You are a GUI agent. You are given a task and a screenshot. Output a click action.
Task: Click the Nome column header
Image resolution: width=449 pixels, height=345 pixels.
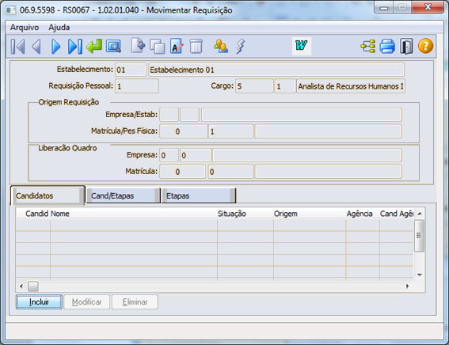[x=134, y=214]
